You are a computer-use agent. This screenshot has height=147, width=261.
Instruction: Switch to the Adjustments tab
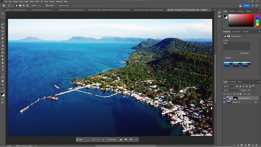(236, 32)
